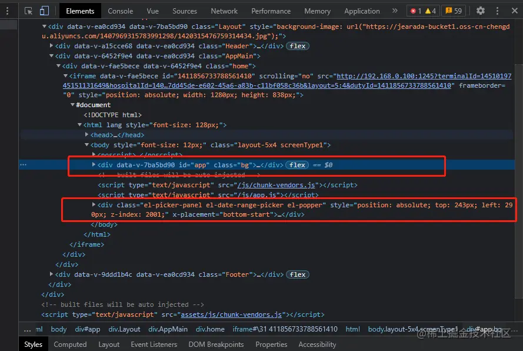This screenshot has width=523, height=351.
Task: Close the DevTools panel
Action: point(515,11)
